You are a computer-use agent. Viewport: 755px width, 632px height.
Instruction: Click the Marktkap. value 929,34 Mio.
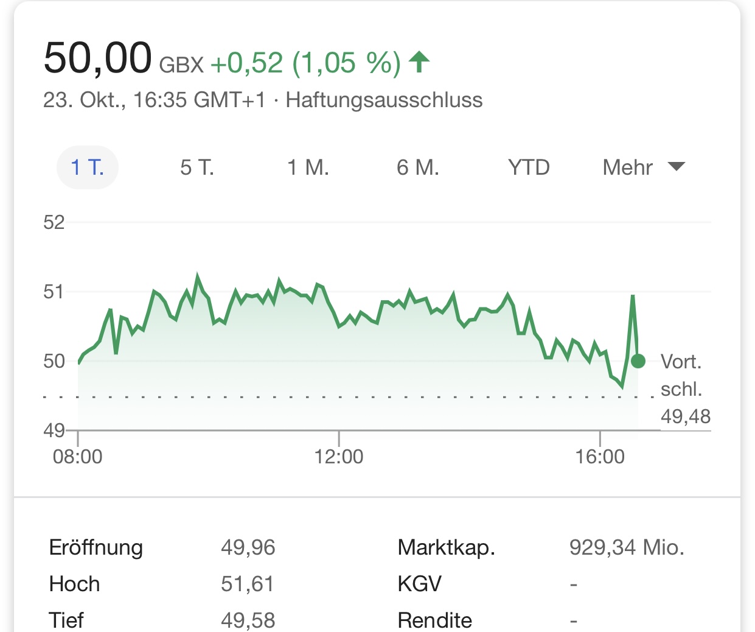click(627, 547)
